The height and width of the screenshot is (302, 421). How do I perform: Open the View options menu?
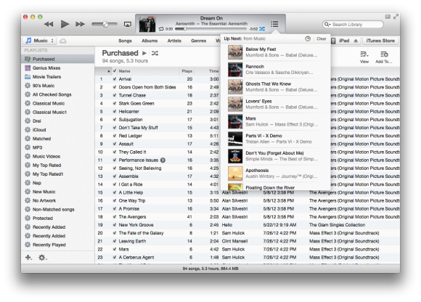(x=364, y=57)
